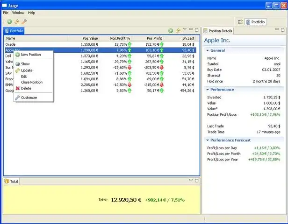
Task: Select the Position Details tab
Action: click(218, 31)
